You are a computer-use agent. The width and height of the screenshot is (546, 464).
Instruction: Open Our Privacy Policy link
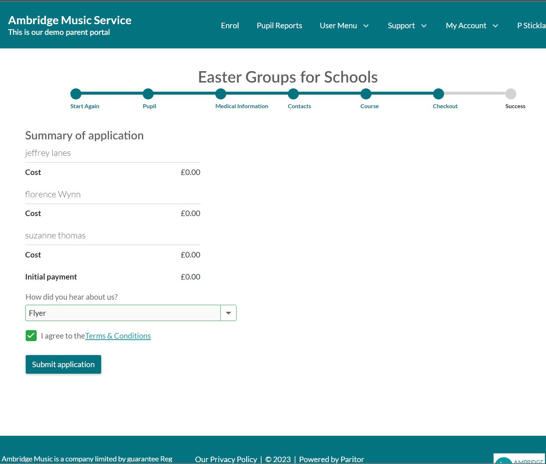tap(226, 459)
